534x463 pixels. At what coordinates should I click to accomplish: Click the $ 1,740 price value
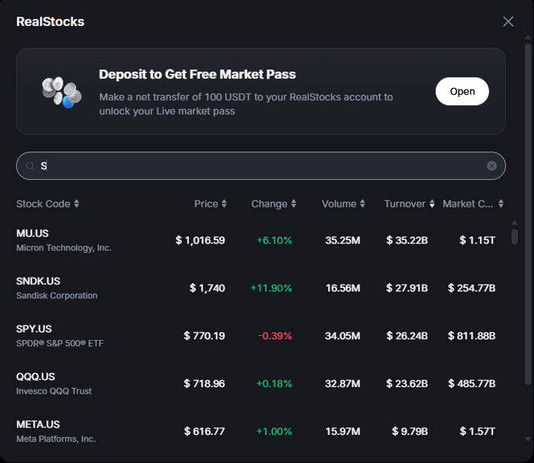point(207,288)
